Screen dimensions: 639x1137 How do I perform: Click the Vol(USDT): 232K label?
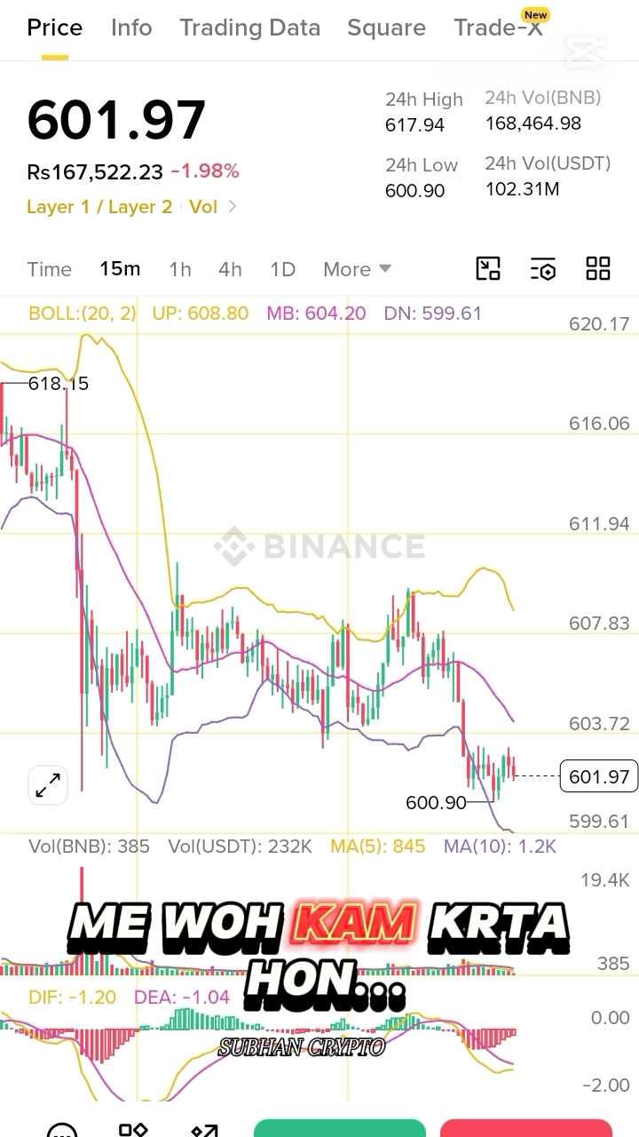tap(240, 847)
